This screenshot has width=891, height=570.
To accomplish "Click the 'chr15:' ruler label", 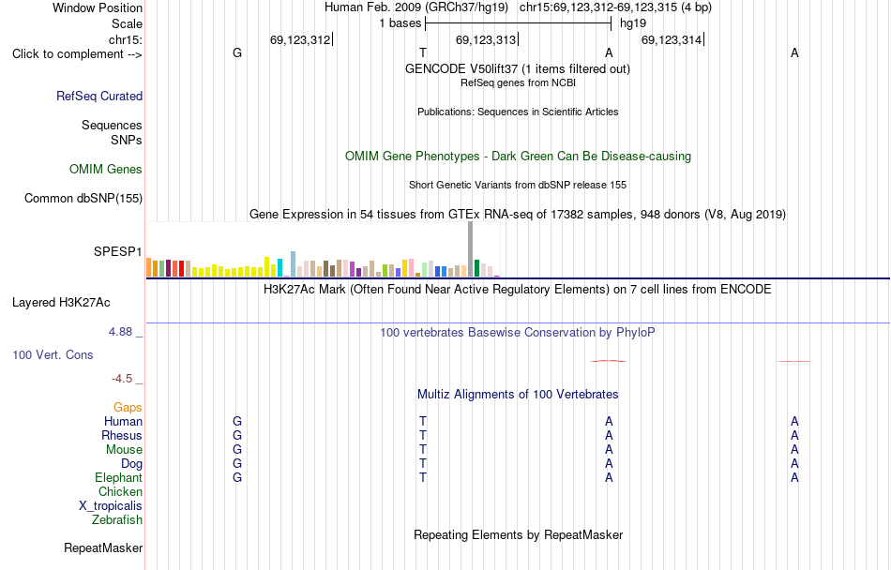I will click(126, 39).
